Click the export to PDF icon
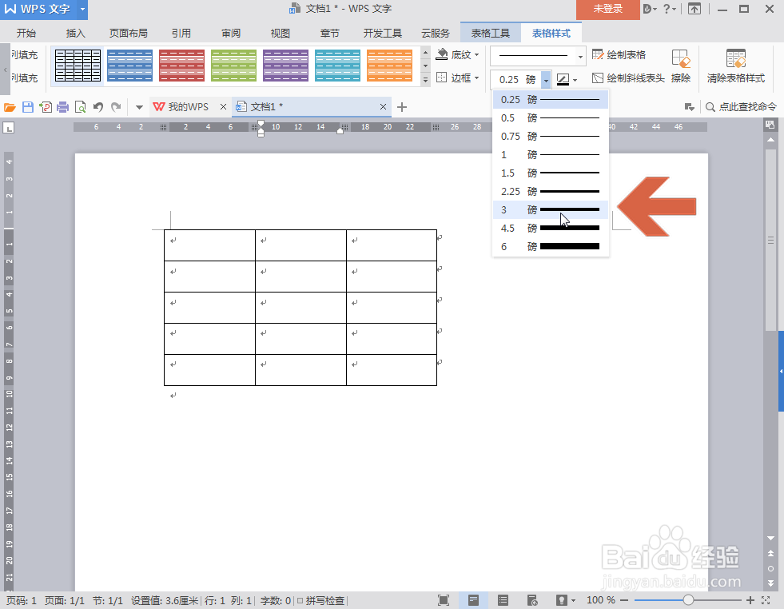Screen dimensions: 784x609 46,107
